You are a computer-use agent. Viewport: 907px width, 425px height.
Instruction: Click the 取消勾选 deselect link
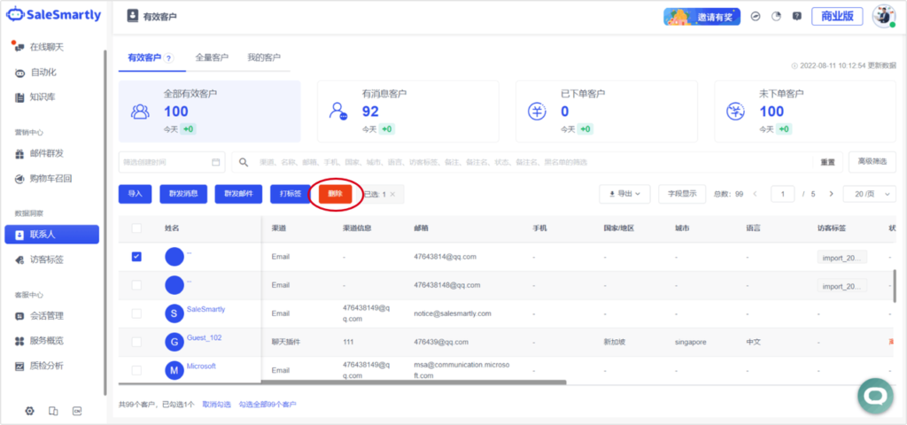click(x=216, y=405)
